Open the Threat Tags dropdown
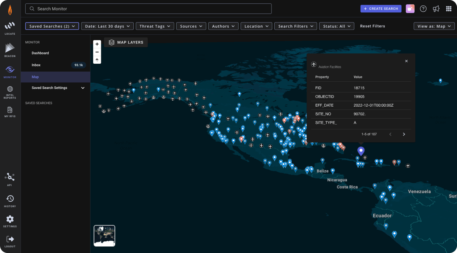The height and width of the screenshot is (253, 457). tap(155, 26)
